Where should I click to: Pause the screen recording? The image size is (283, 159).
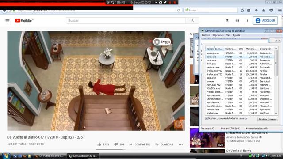(170, 2)
